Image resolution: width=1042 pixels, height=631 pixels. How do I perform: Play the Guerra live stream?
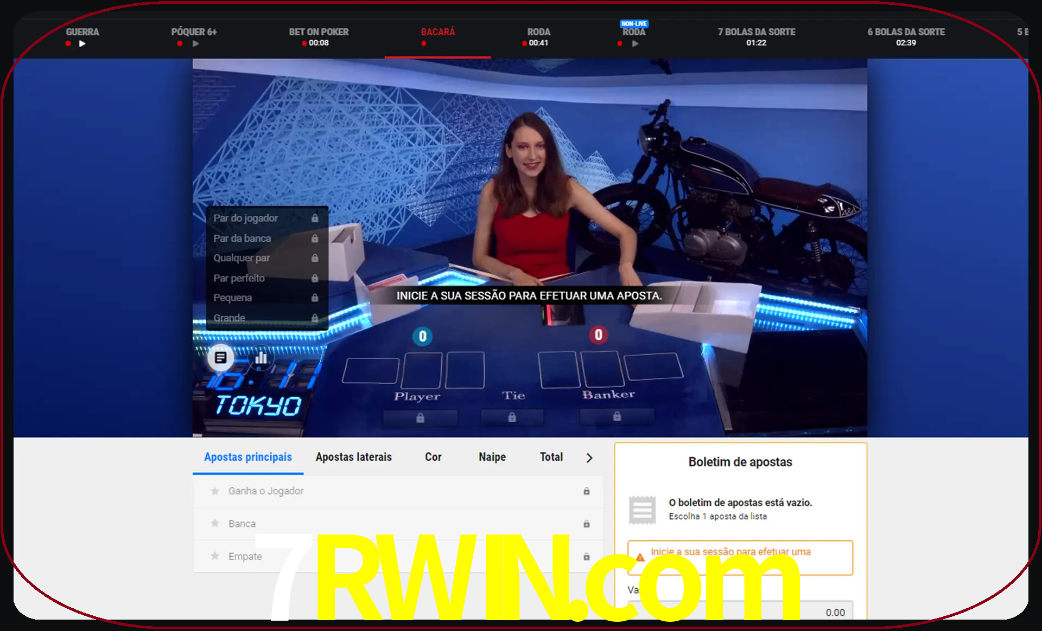(82, 43)
